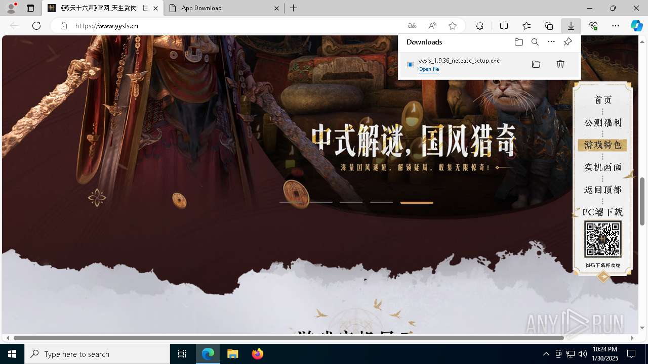Launch Firefox from taskbar
This screenshot has width=648, height=364.
258,354
